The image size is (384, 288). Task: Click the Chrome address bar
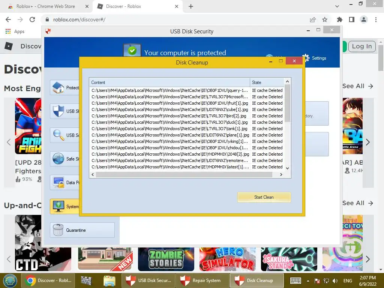click(176, 19)
